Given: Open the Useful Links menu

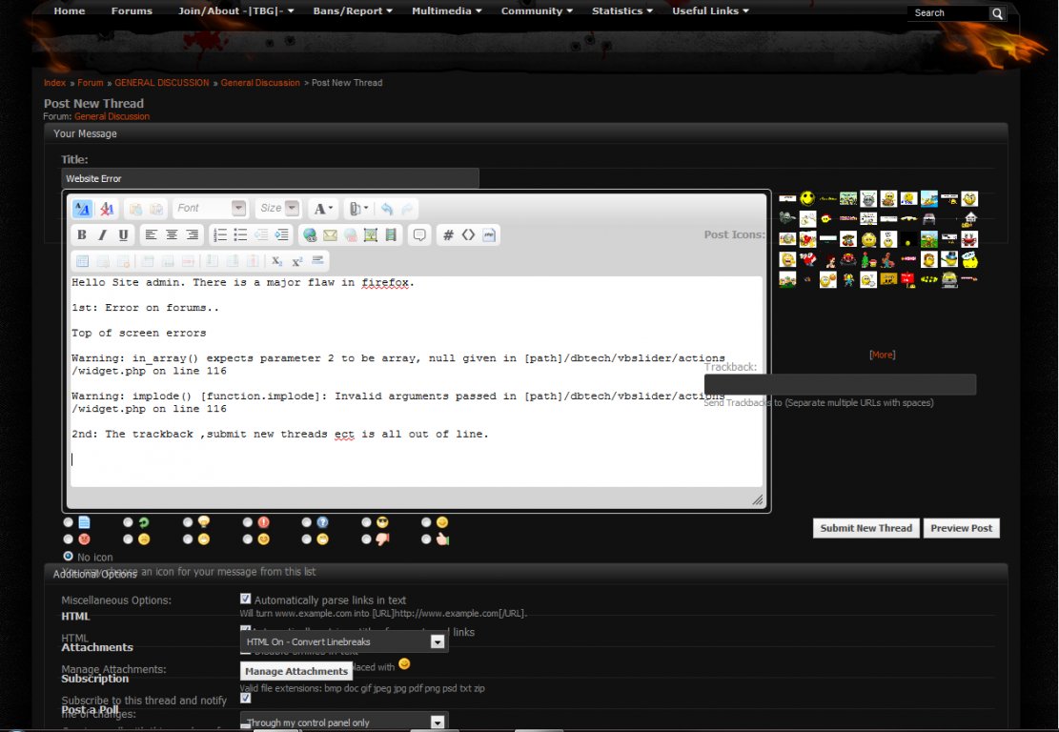Looking at the screenshot, I should tap(710, 10).
